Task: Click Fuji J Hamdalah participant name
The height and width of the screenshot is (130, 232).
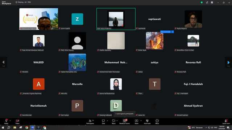Action: (193, 84)
